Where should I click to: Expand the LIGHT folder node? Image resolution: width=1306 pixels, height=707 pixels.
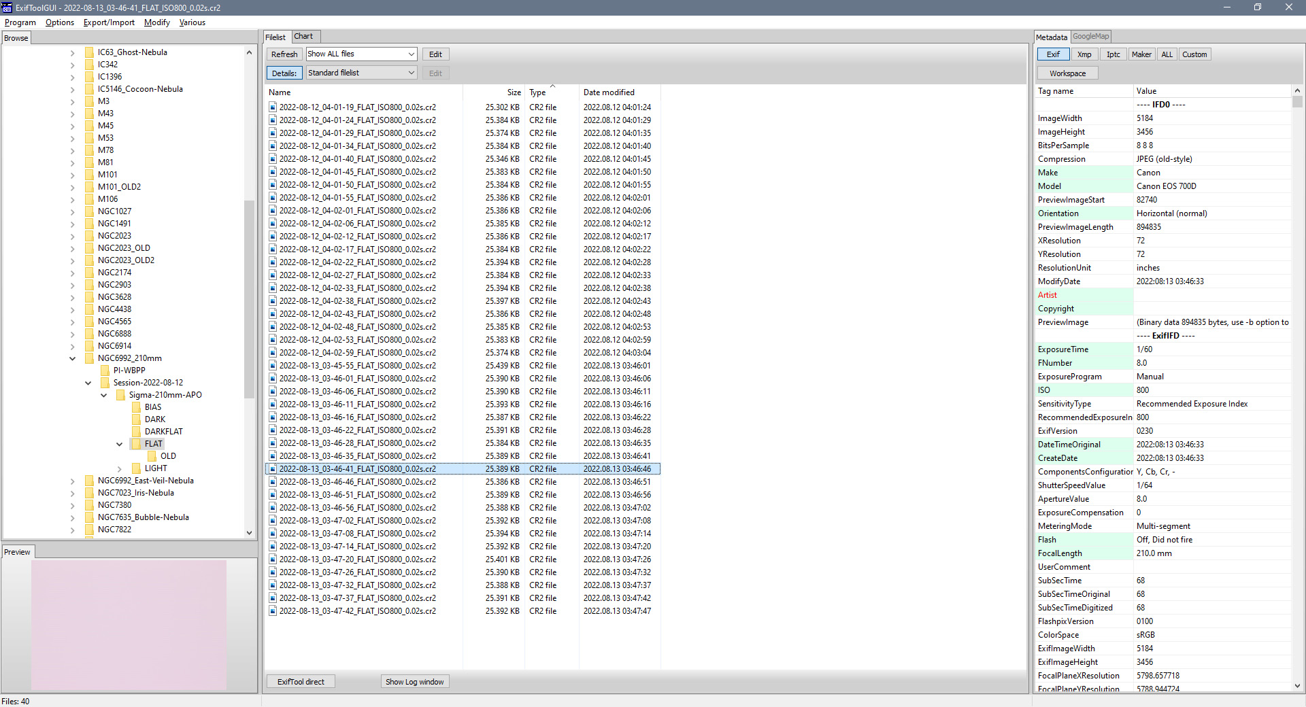(x=120, y=468)
